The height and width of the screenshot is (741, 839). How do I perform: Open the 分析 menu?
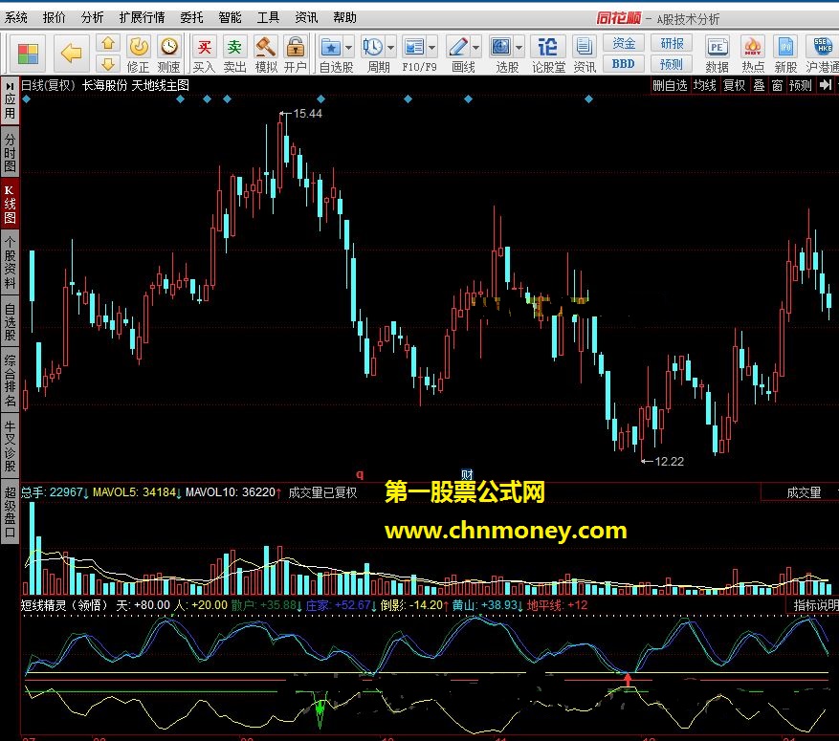(x=93, y=17)
